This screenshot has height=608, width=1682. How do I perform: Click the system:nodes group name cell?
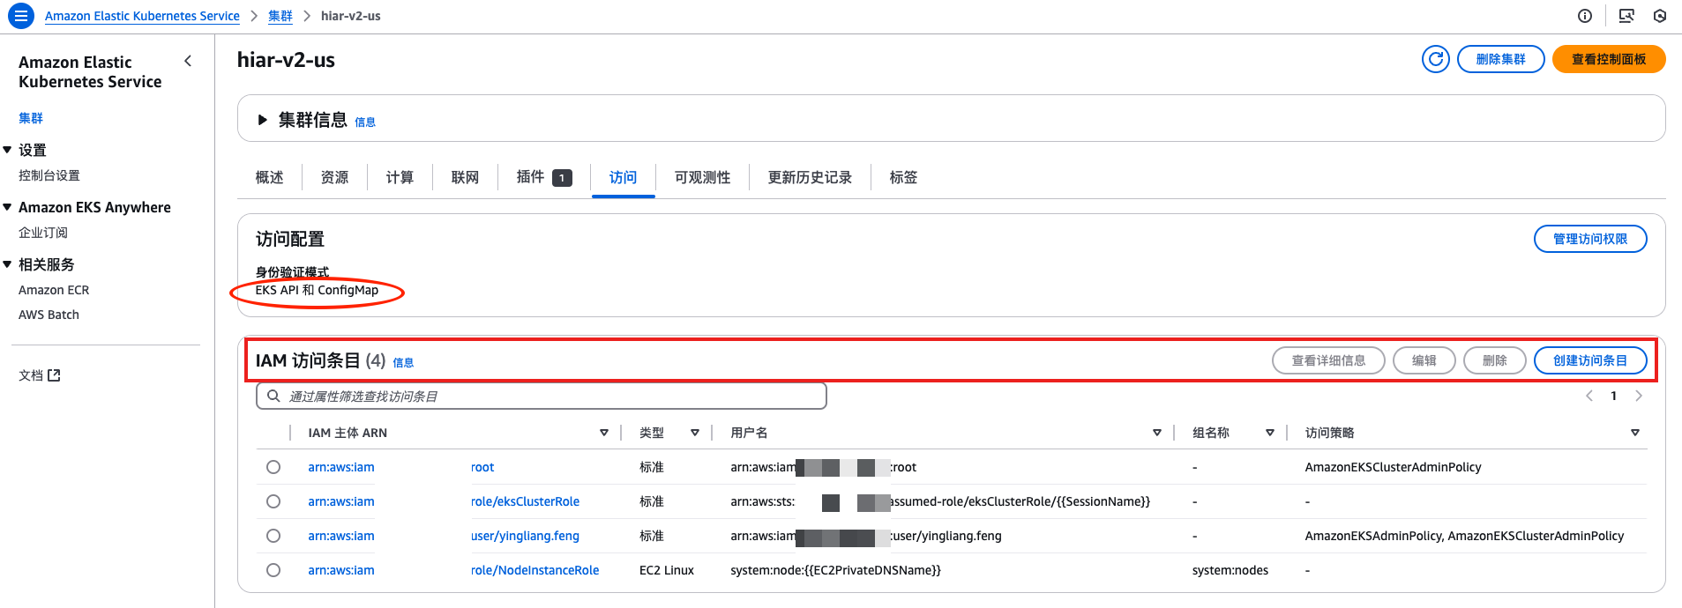click(x=1230, y=570)
